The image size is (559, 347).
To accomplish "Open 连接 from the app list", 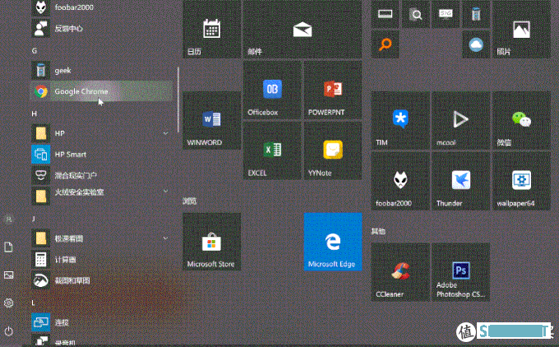I will (101, 322).
